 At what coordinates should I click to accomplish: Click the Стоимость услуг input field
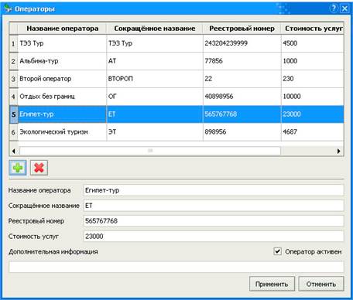[214, 236]
